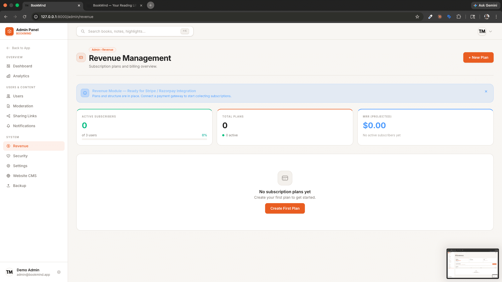
Task: Click the gear icon beside Demo Admin
Action: tap(59, 272)
